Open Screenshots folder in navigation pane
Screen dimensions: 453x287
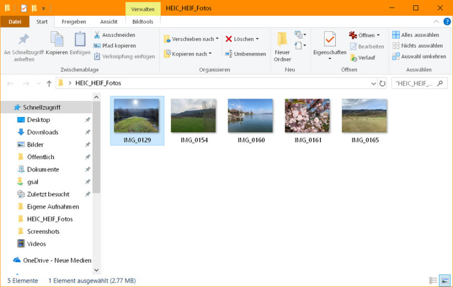43,231
